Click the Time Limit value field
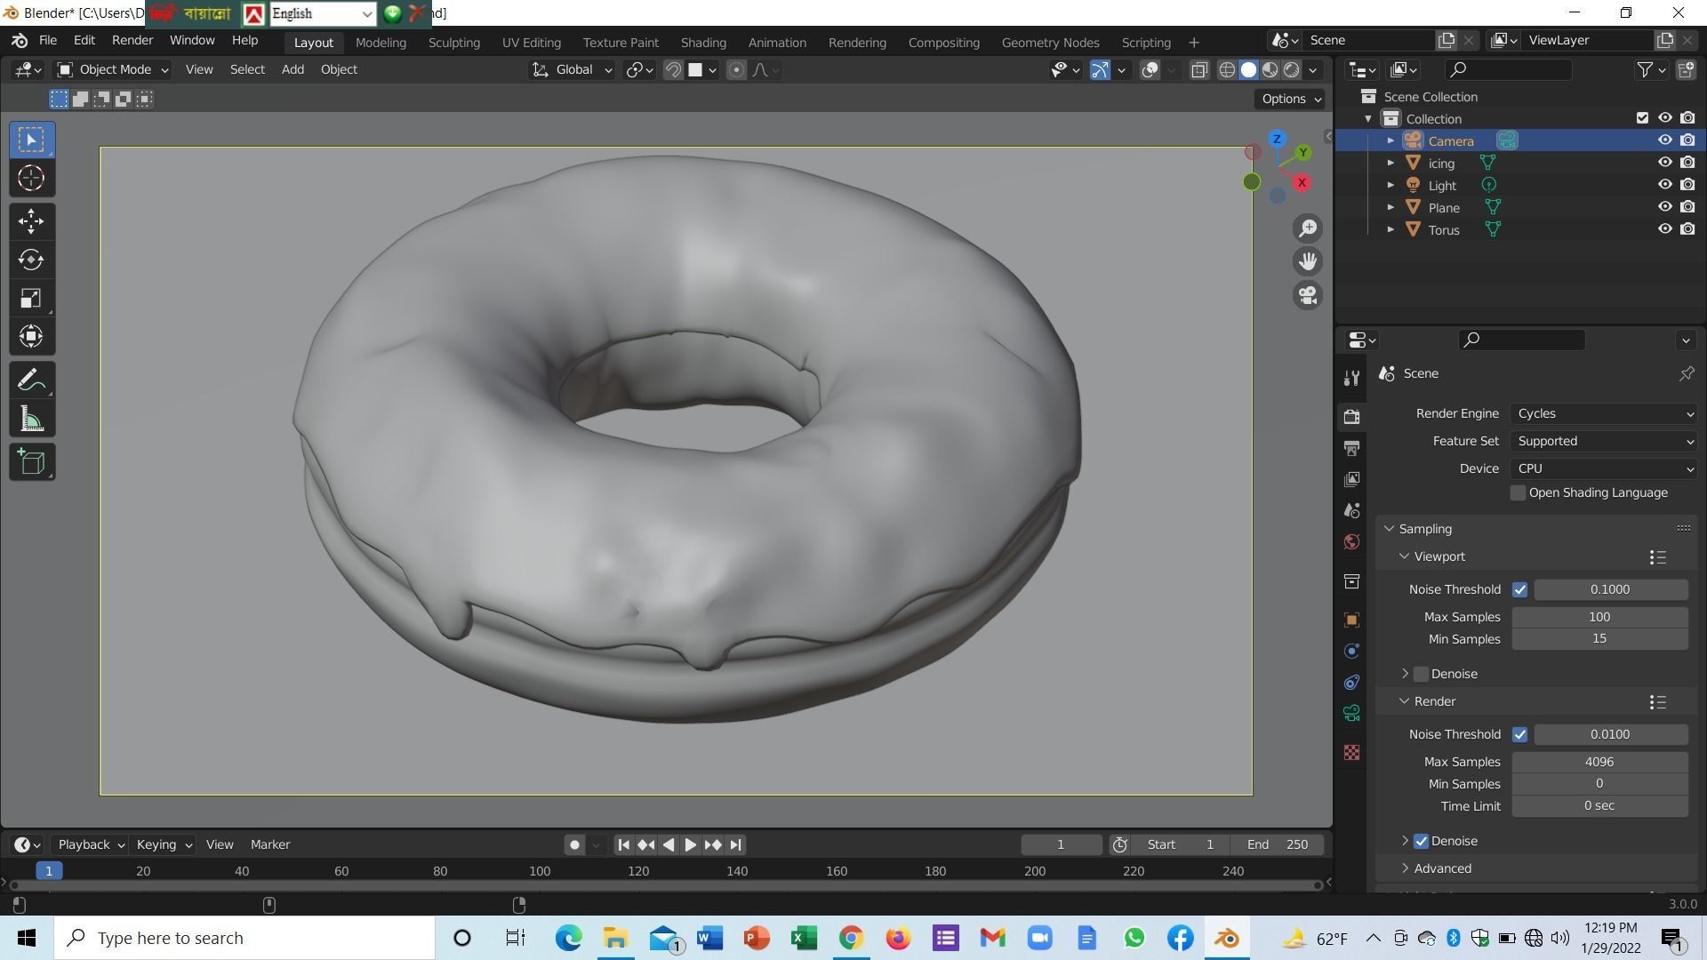The image size is (1707, 960). point(1599,805)
